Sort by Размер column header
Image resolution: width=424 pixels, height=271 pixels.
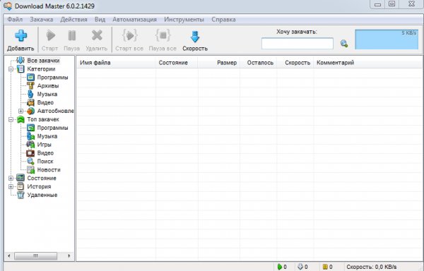tap(219, 63)
